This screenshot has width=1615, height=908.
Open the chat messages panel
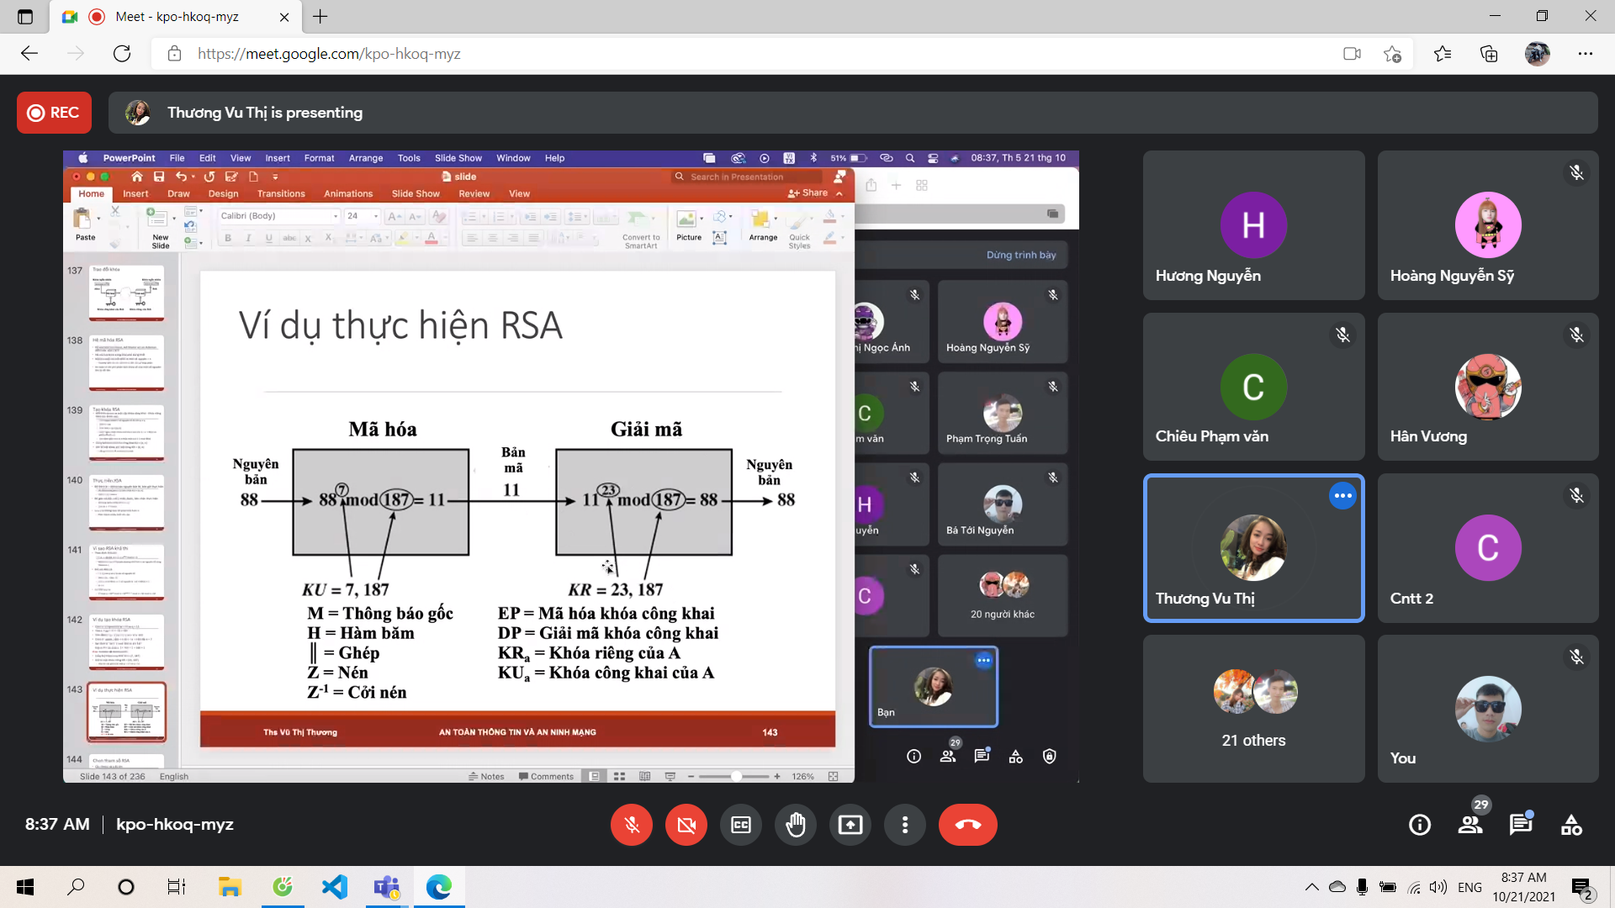coord(1521,825)
